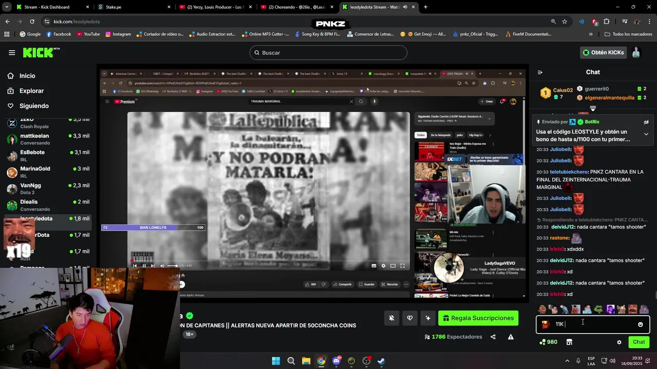This screenshot has height=369, width=657.
Task: Switch to Stake.pe browser tab
Action: pos(133,7)
